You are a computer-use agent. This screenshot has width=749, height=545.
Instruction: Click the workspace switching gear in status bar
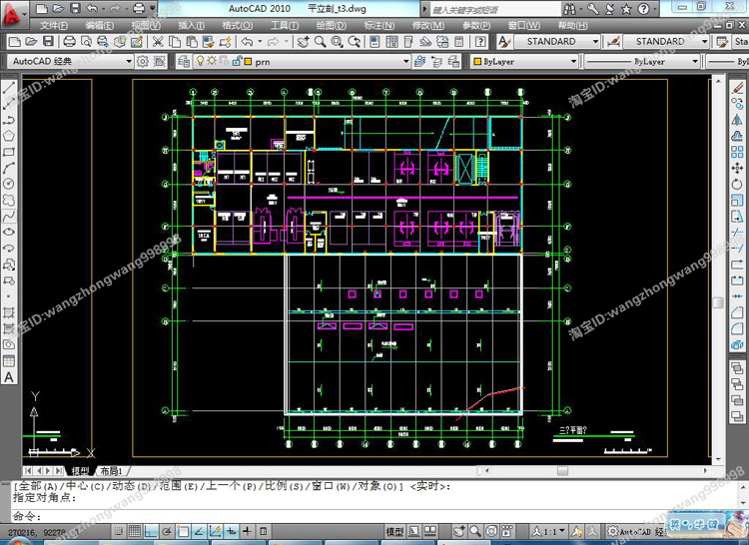613,531
